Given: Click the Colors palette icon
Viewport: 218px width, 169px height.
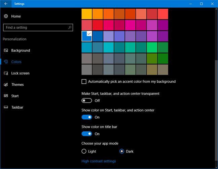Looking at the screenshot, I should click(6, 62).
